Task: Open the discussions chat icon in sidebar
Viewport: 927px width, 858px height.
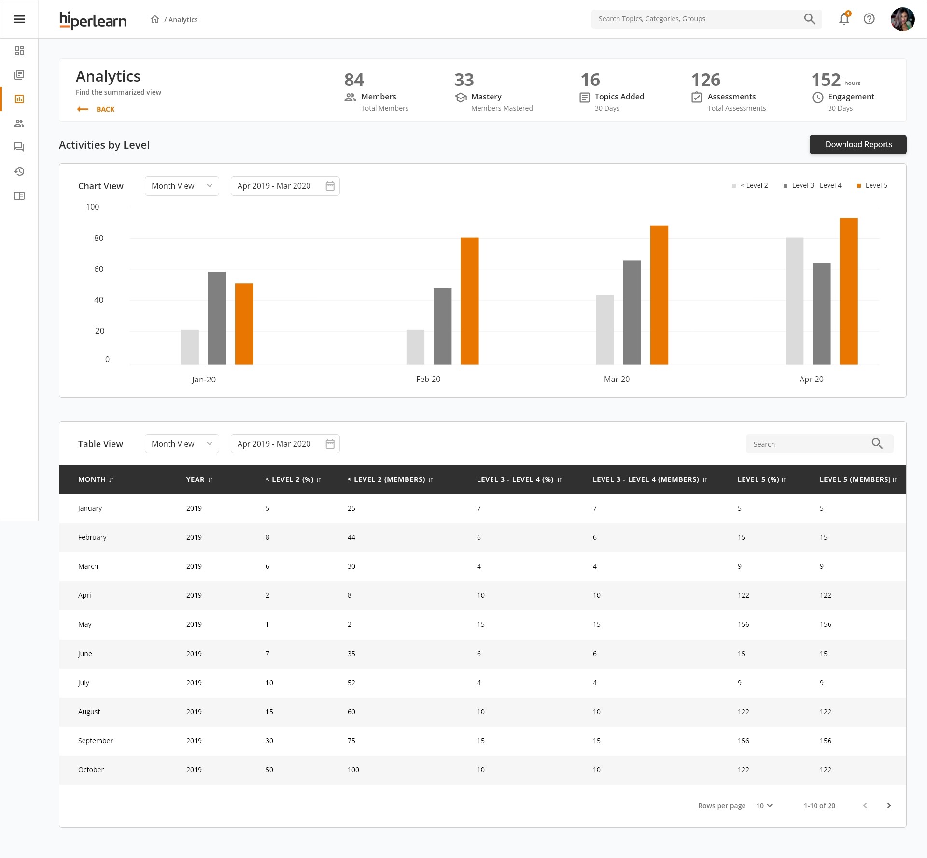Action: tap(19, 147)
